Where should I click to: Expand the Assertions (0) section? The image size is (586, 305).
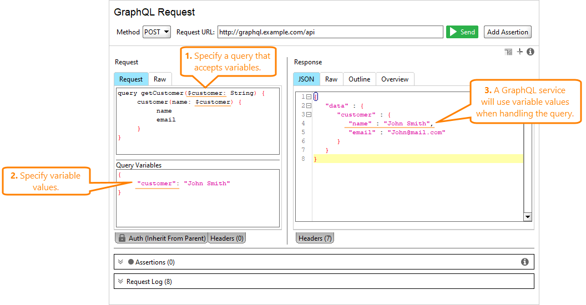coord(120,262)
